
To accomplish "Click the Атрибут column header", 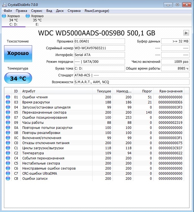I will click(x=56, y=91).
